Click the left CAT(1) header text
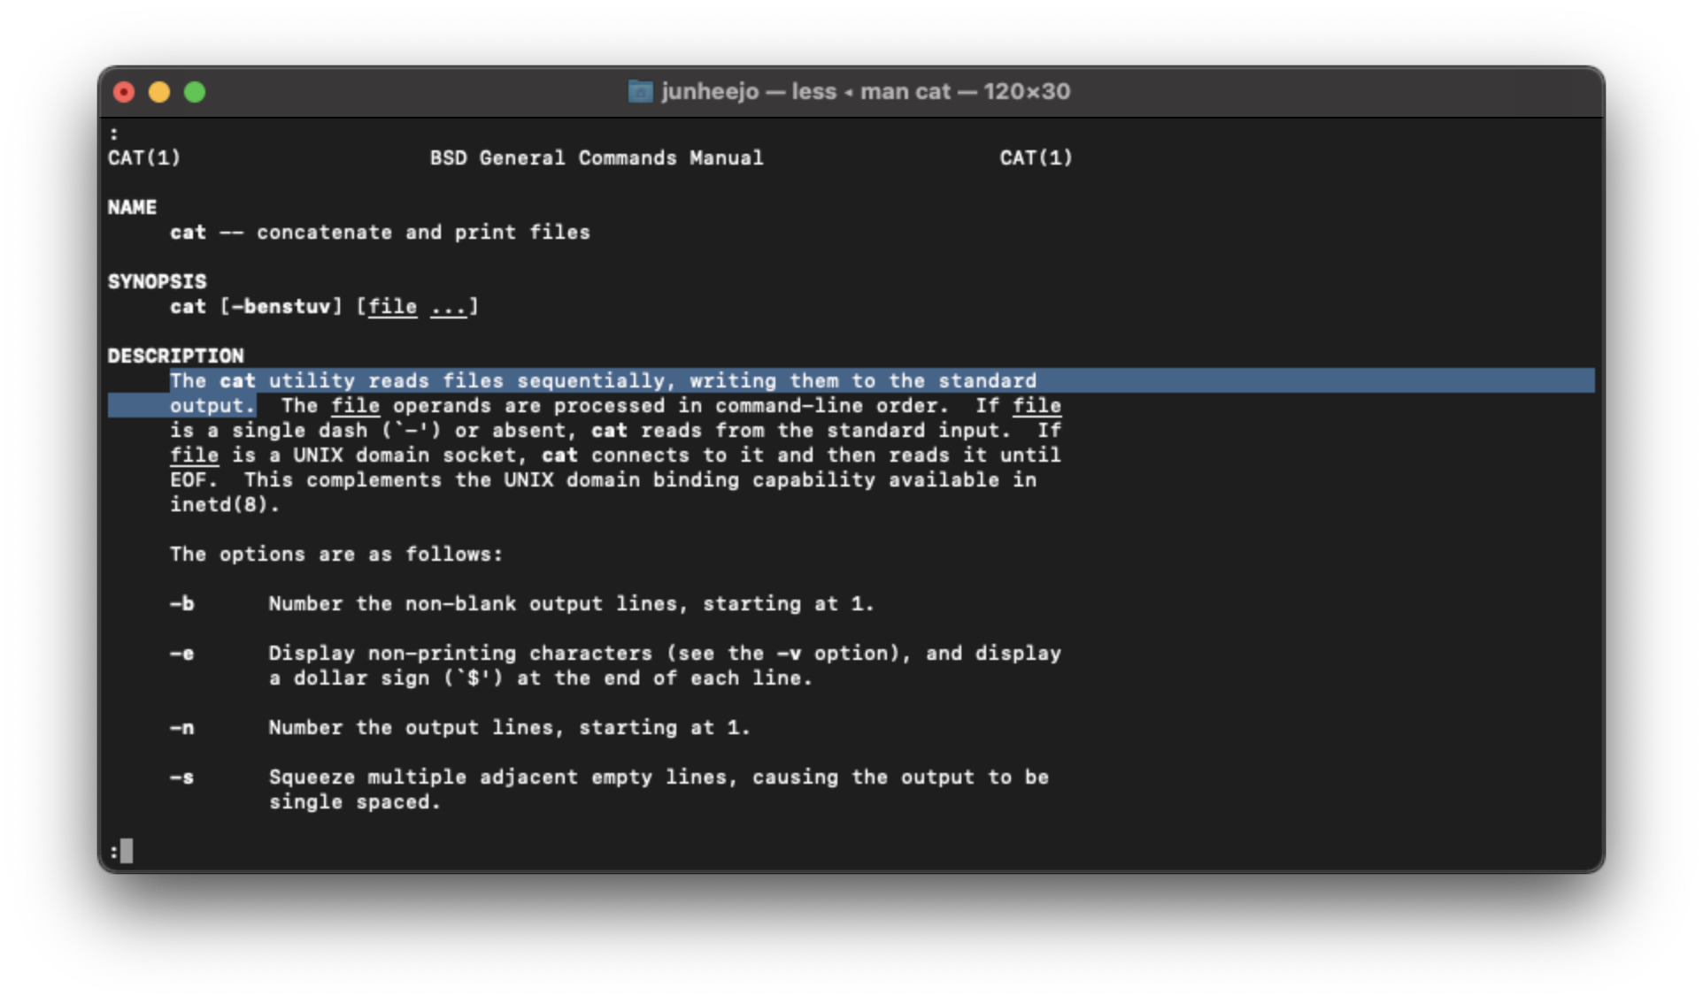 144,157
